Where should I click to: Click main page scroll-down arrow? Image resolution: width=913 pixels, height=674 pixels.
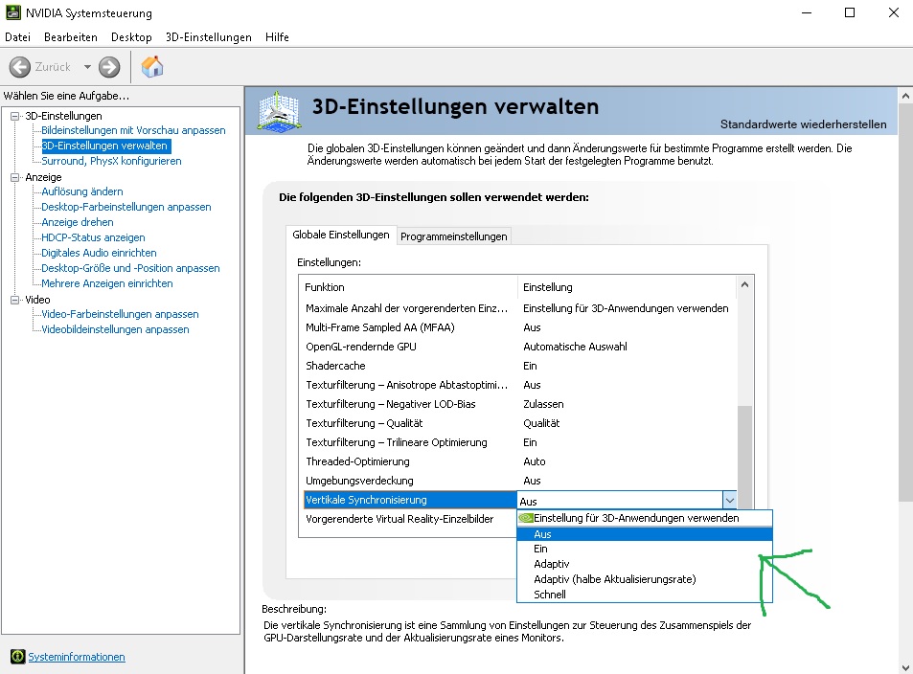[905, 667]
